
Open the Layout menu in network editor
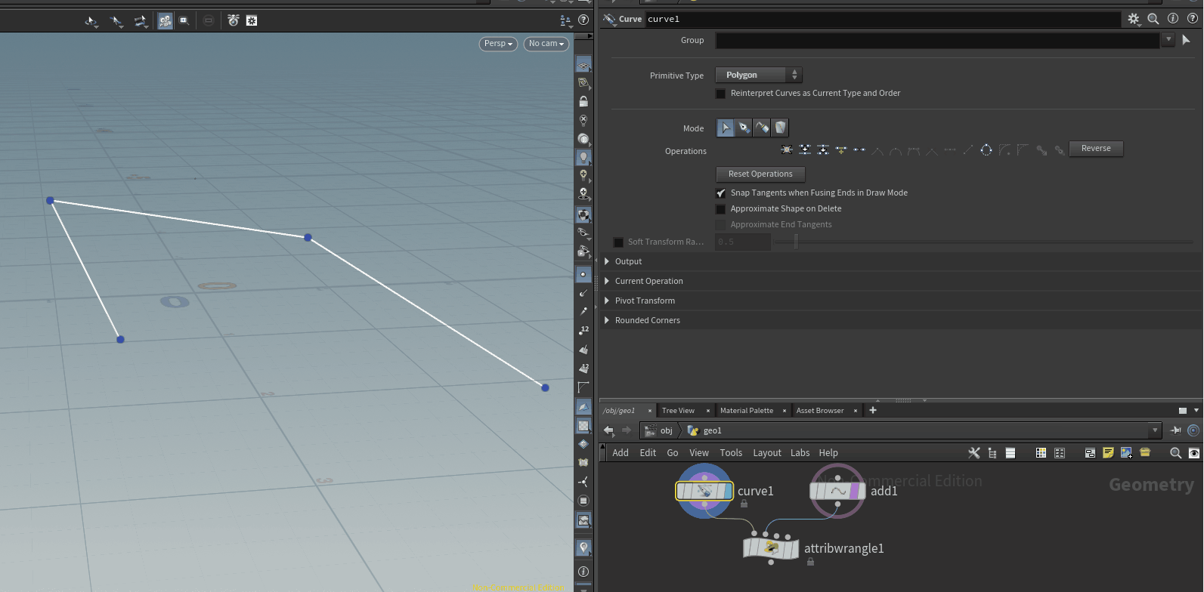pyautogui.click(x=766, y=453)
